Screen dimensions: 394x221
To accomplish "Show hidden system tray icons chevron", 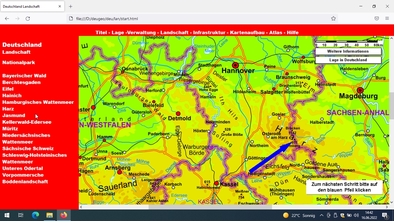I will [x=321, y=215].
